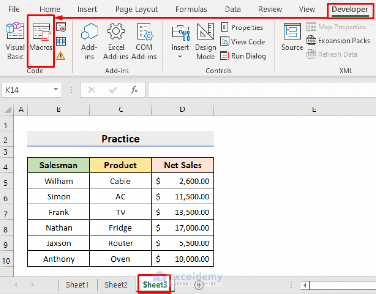Select the 2,600.00 net sales cell
Image resolution: width=376 pixels, height=294 pixels.
[x=183, y=181]
